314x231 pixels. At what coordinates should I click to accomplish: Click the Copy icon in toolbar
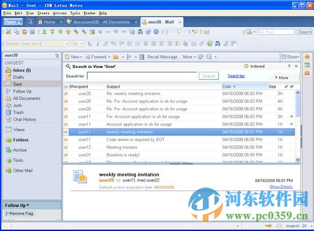[17, 32]
